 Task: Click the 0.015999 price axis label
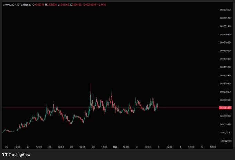pos(225,67)
